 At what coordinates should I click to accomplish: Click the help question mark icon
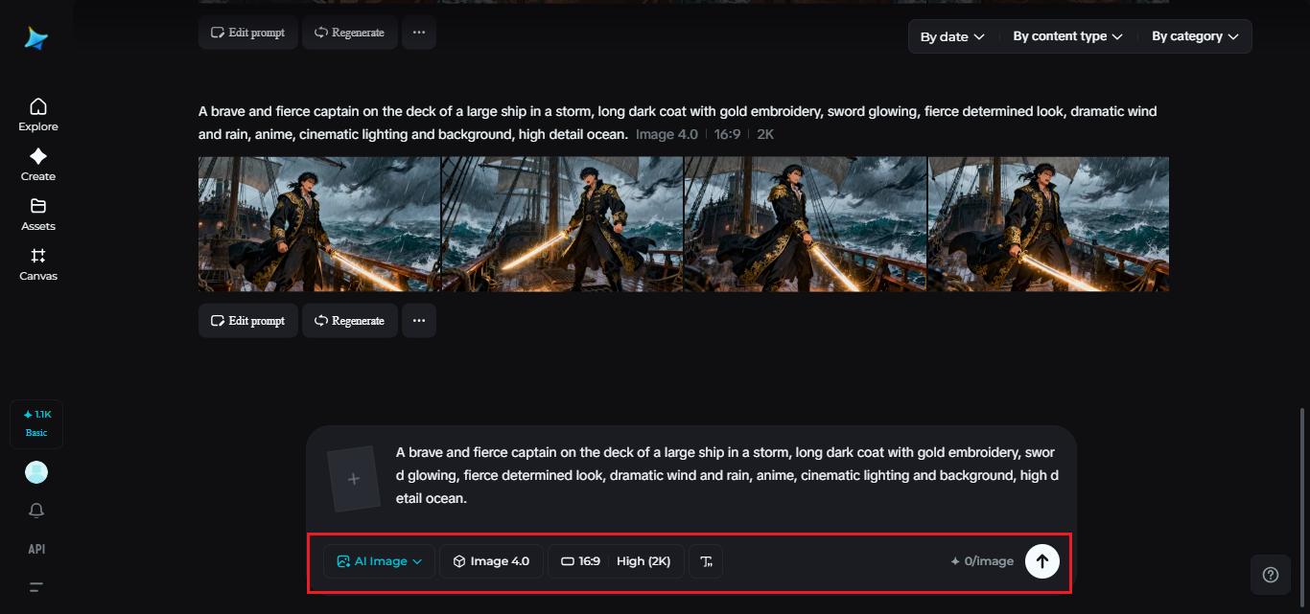(1271, 575)
